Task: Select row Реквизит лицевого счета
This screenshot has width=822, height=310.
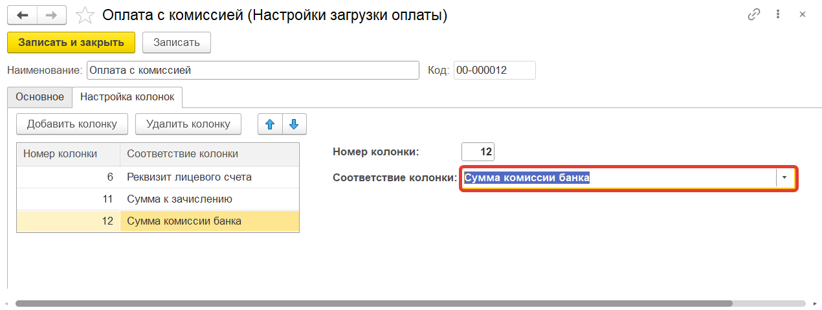Action: pos(158,177)
